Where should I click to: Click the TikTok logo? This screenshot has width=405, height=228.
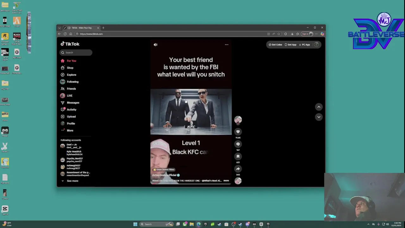[x=70, y=44]
